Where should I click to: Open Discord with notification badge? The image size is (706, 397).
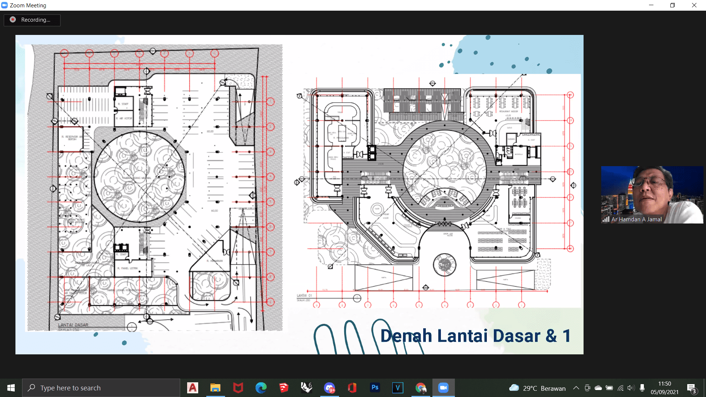point(329,388)
